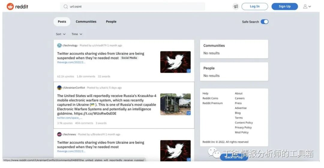Open the Advertise footer link
Screen dimensions: 324x168
click(x=241, y=108)
